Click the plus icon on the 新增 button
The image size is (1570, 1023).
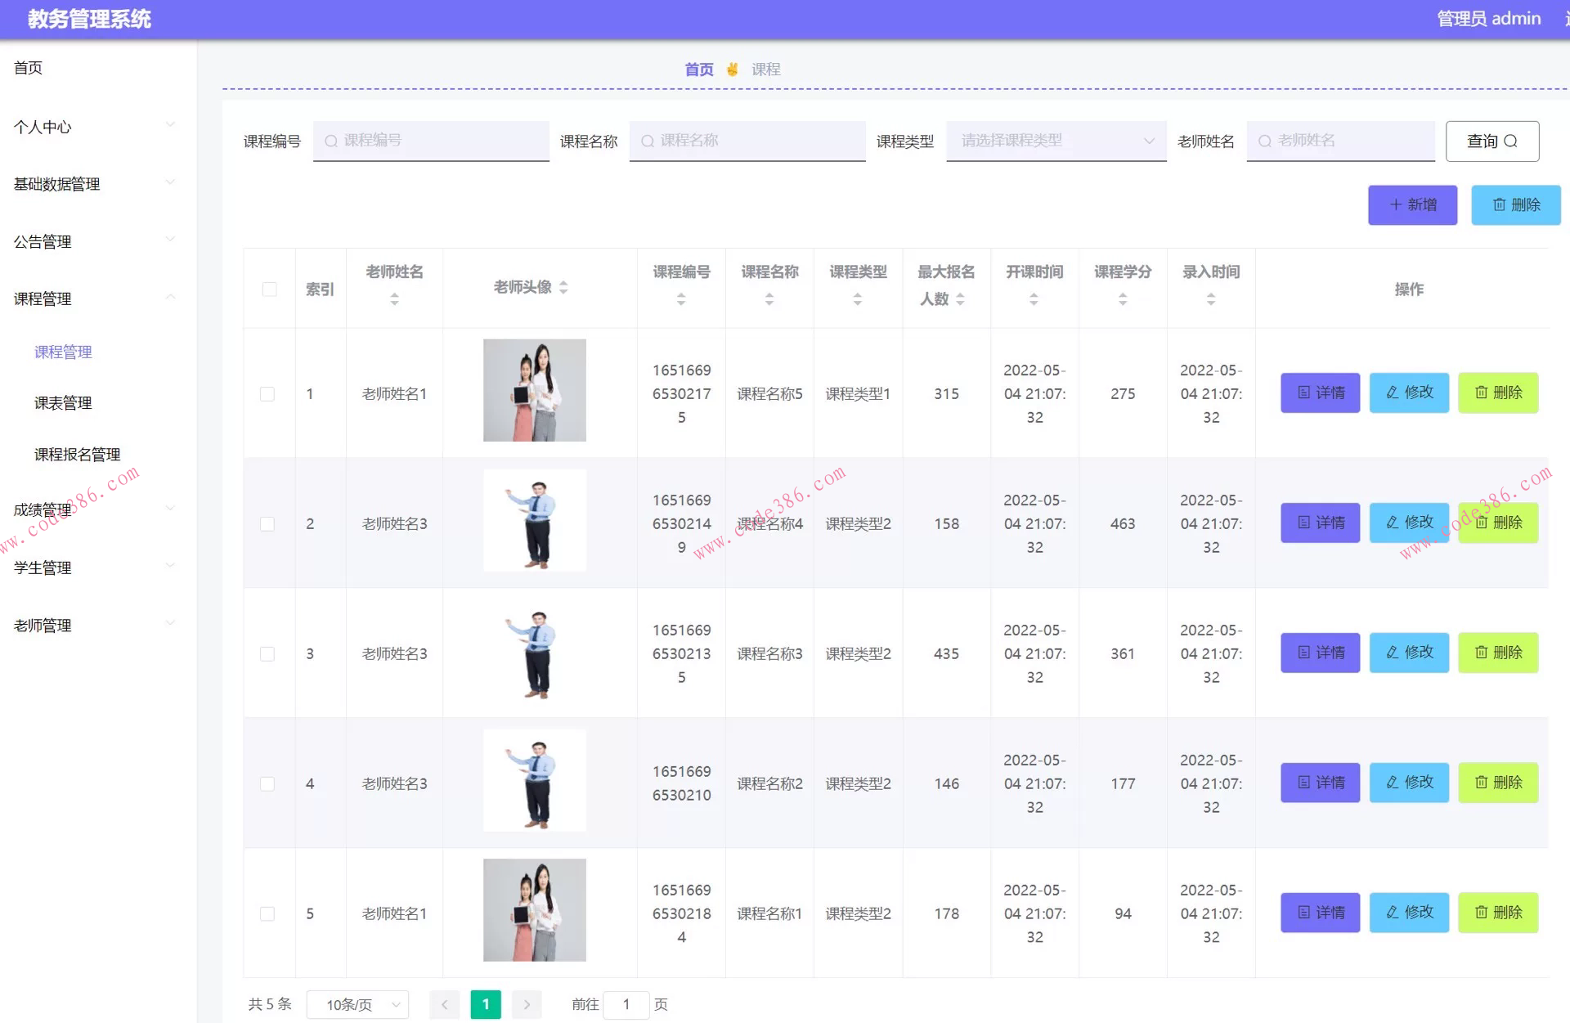pyautogui.click(x=1395, y=204)
